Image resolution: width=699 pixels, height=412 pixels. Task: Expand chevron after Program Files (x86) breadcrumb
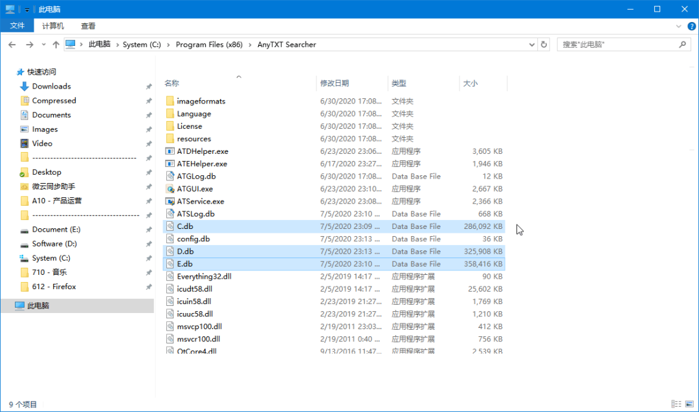pos(250,45)
